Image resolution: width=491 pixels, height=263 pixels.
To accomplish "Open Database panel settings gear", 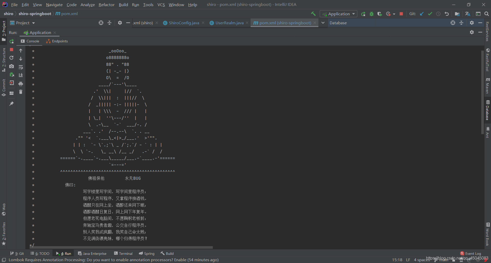I will (x=472, y=23).
